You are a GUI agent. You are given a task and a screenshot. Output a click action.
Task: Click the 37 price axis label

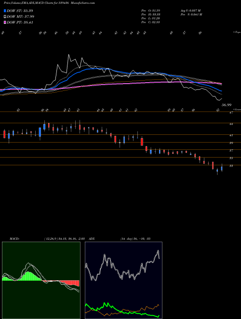pos(231,150)
